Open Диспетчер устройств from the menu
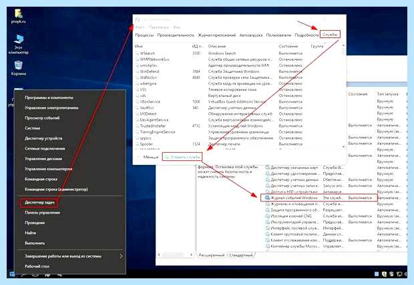Viewport: 414px width, 285px height. click(43, 139)
